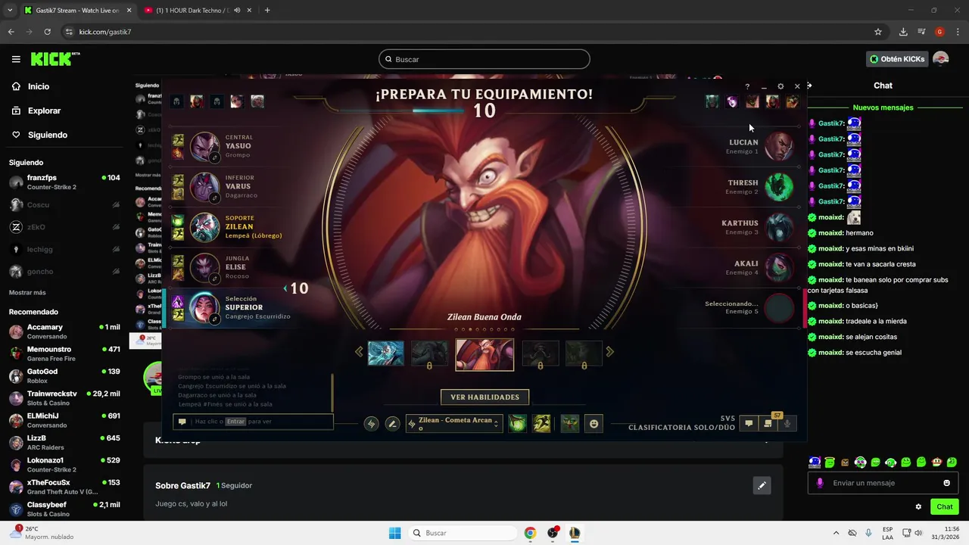This screenshot has height=545, width=969.
Task: Click the Kick Buscar search field
Action: [x=484, y=59]
